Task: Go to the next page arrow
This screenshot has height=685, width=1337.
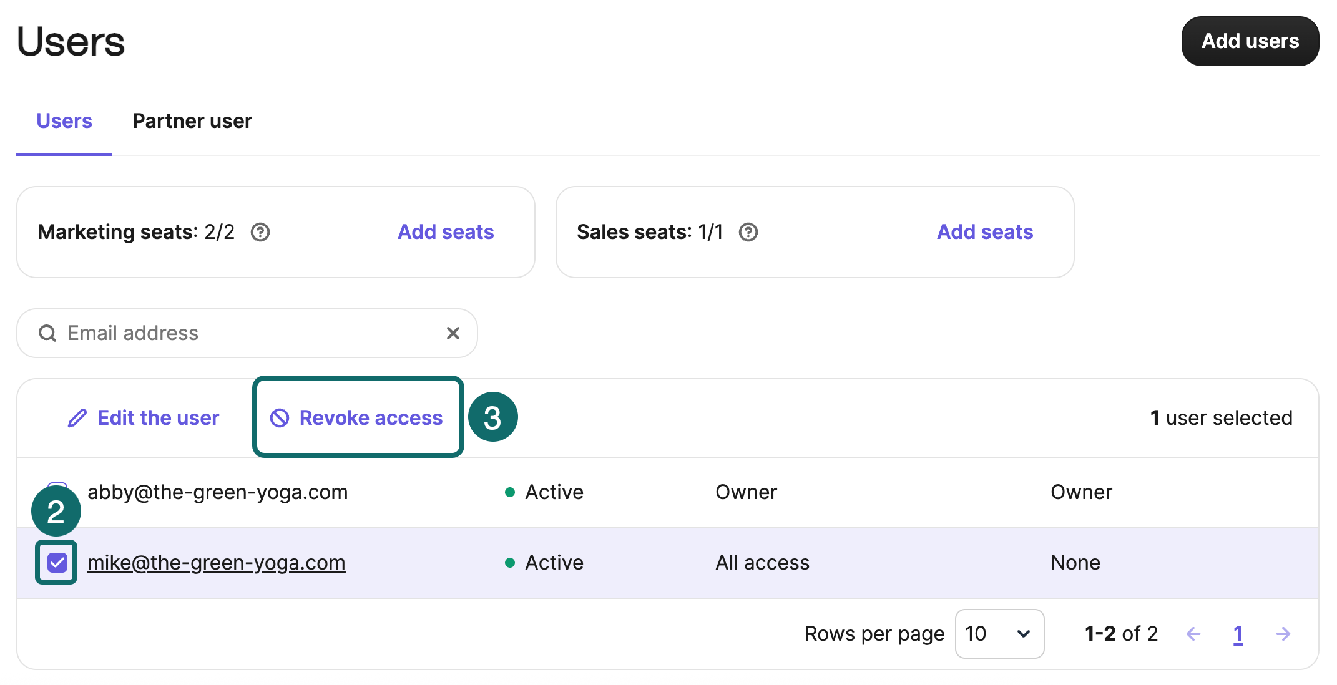Action: 1283,634
